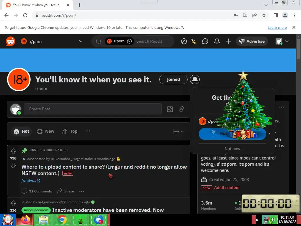Close the countdown timer widget

pyautogui.click(x=297, y=197)
